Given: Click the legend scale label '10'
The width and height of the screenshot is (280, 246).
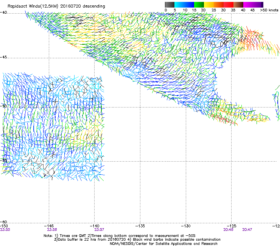Looking at the screenshot, I should click(x=185, y=10).
